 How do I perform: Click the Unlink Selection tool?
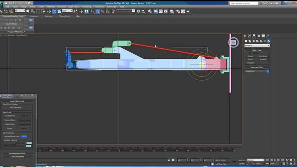click(6, 11)
